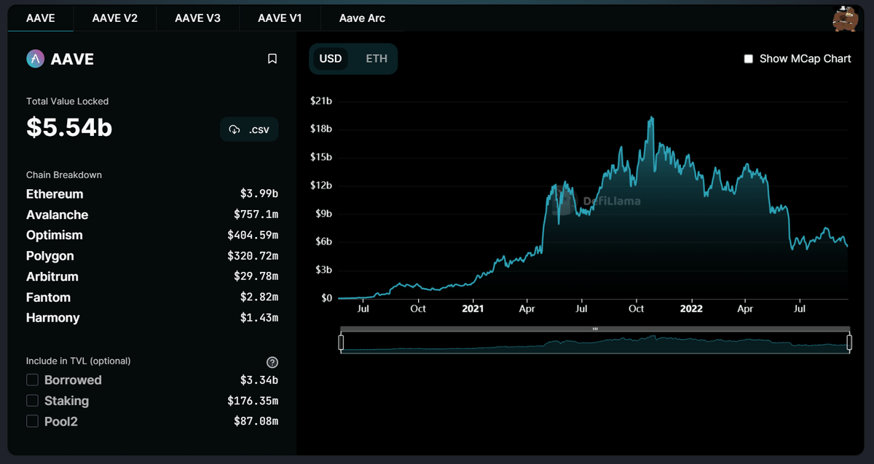
Task: Switch to the AAVE V2 tab
Action: [x=115, y=18]
